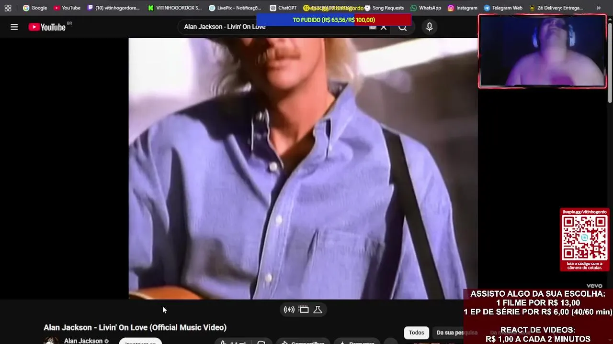Submit search with magnifier button

click(x=403, y=27)
